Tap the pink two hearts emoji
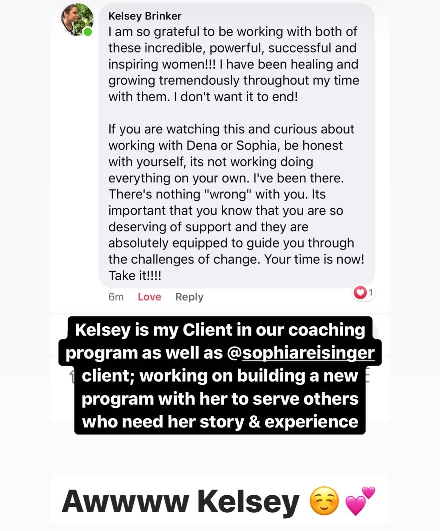This screenshot has height=531, width=440. coord(360,500)
